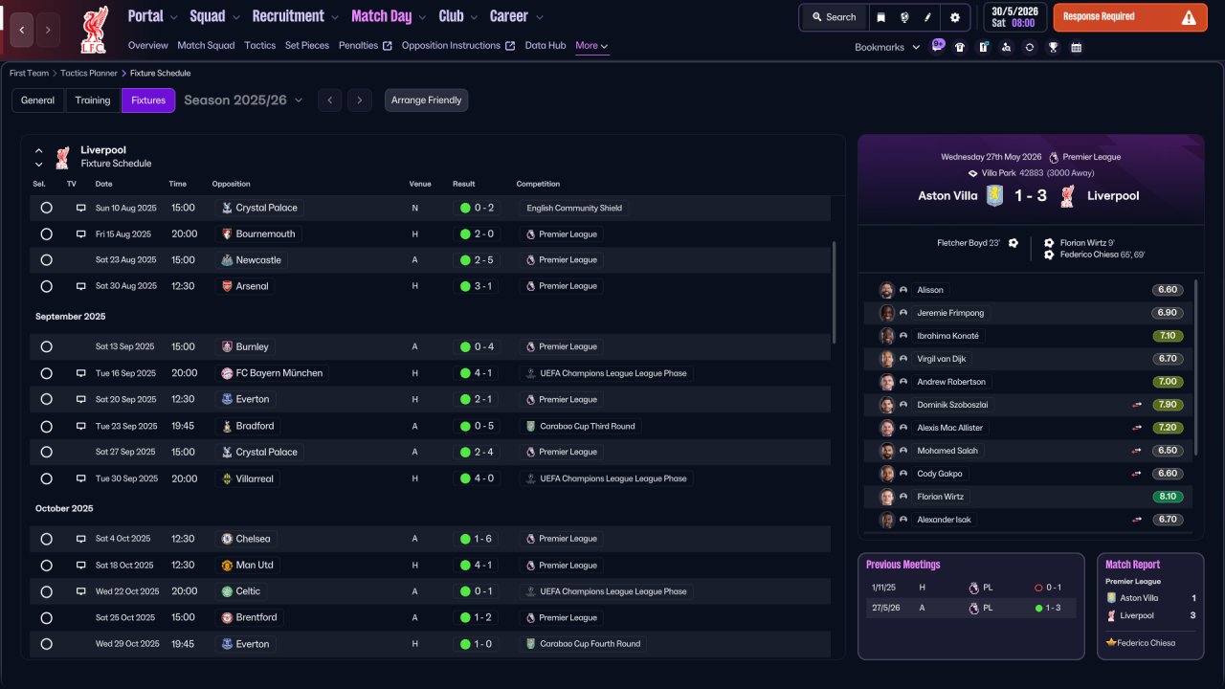This screenshot has width=1225, height=689.
Task: Open the Set Pieces submenu item
Action: pyautogui.click(x=307, y=45)
